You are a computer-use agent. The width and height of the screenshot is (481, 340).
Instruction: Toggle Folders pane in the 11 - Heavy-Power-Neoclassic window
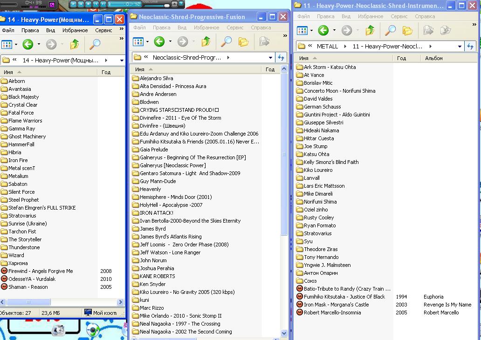coord(407,30)
